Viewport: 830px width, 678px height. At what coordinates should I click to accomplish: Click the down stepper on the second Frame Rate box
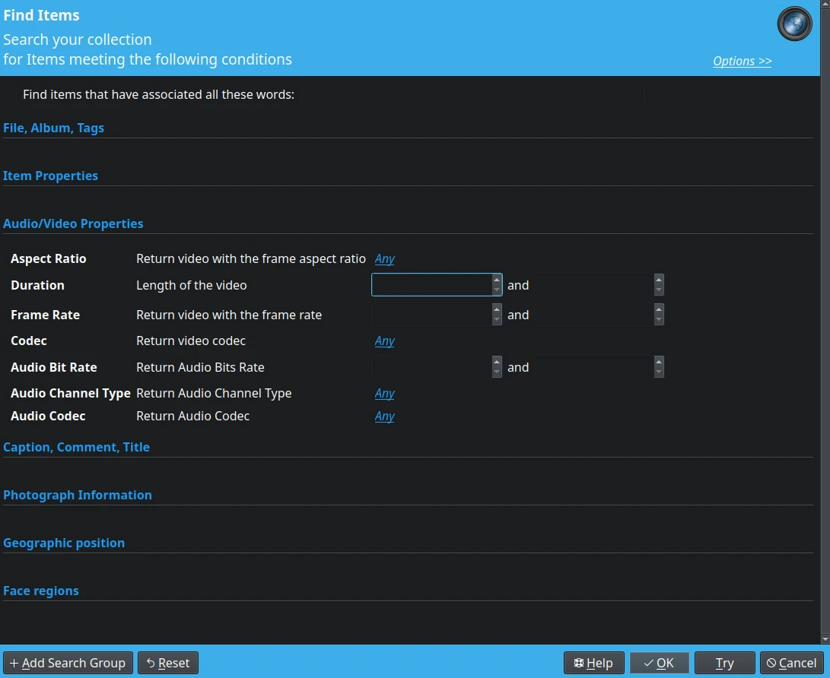(x=659, y=319)
